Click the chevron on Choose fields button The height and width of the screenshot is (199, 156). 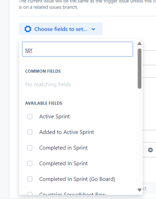93,29
